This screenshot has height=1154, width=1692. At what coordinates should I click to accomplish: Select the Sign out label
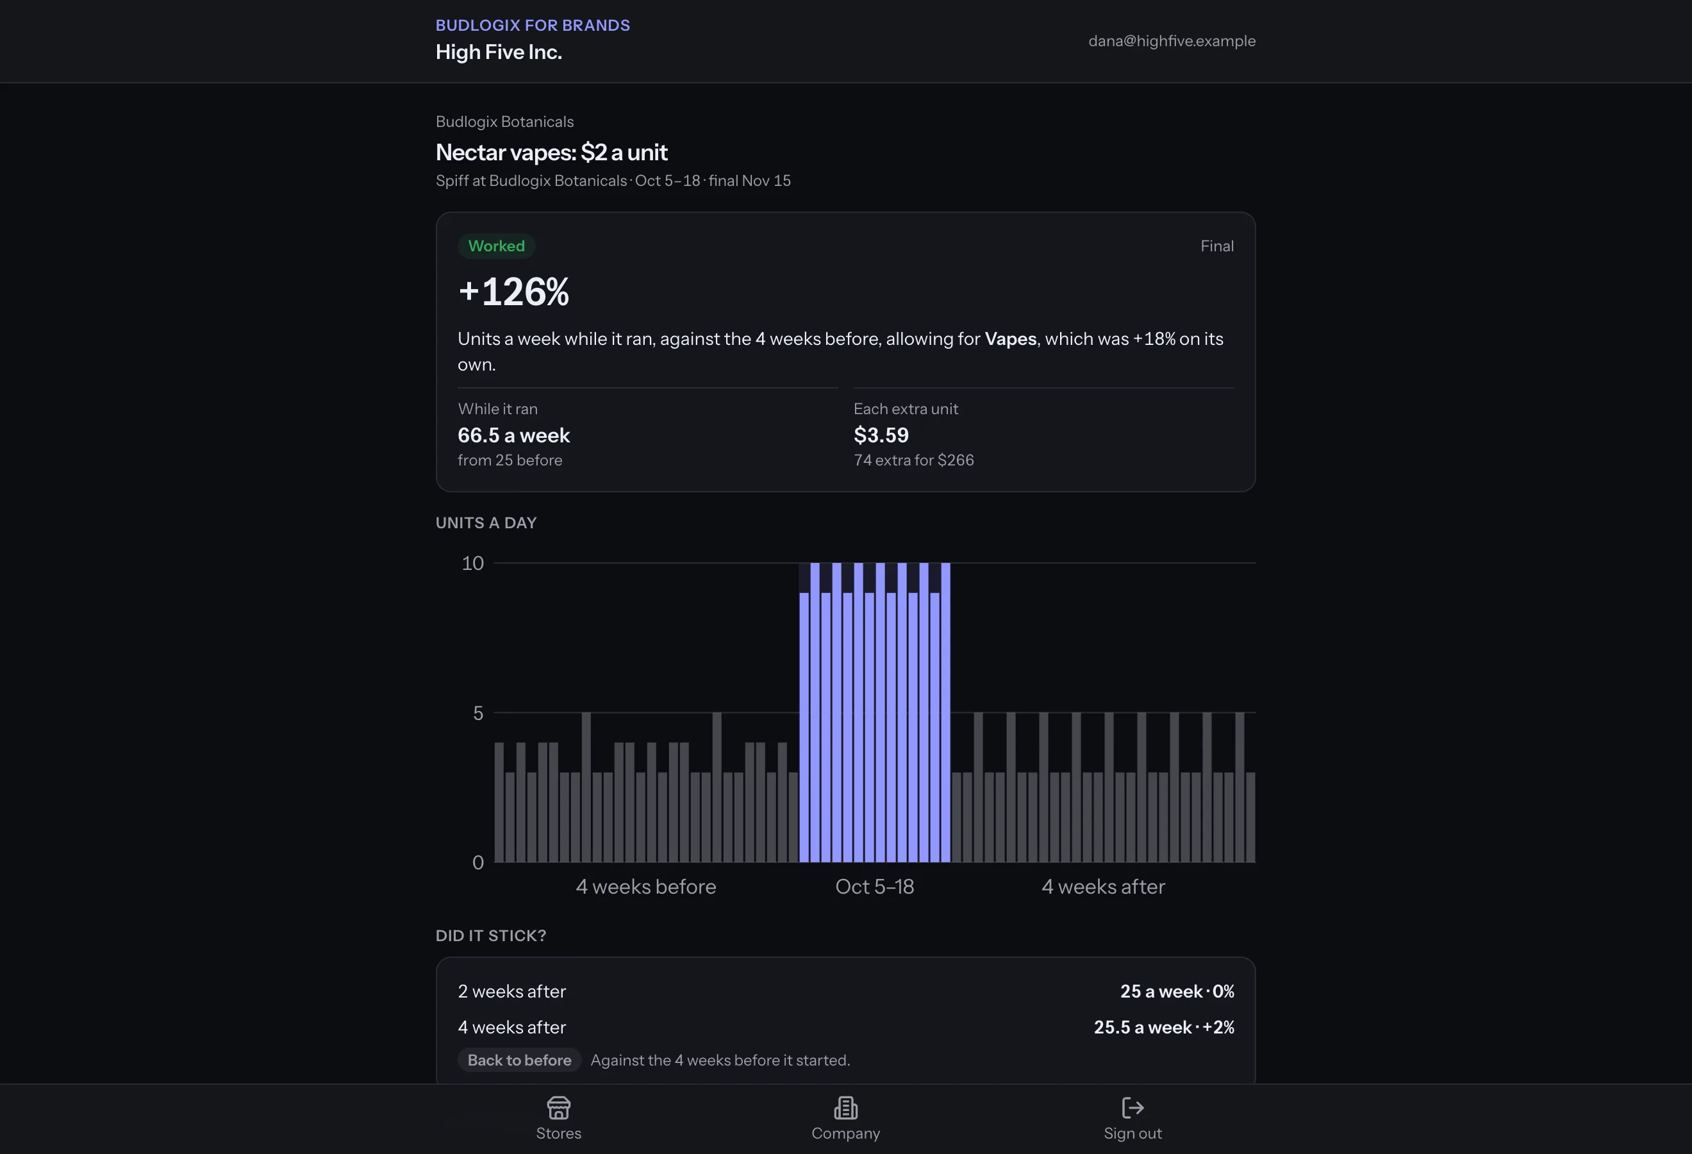point(1132,1133)
